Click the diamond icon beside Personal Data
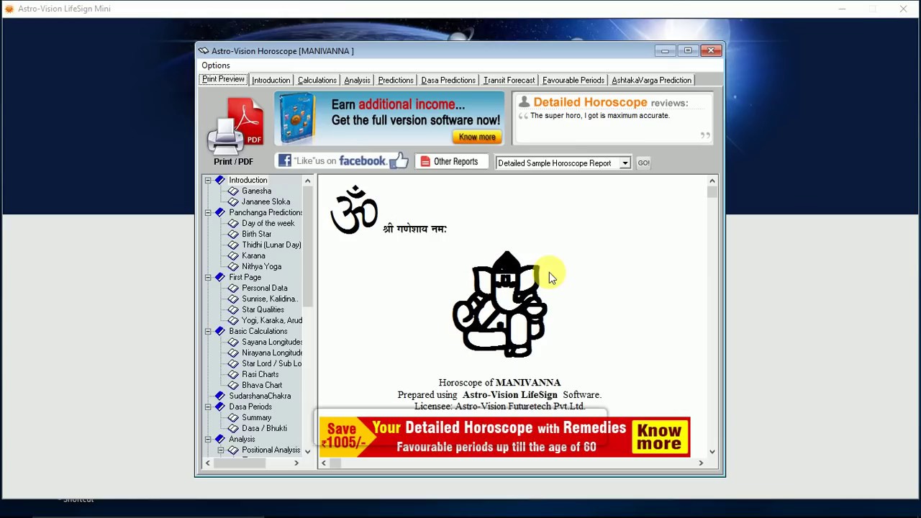Screen dimensions: 921x518 click(233, 288)
